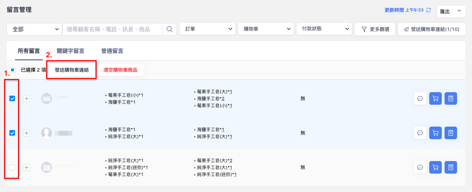Click the message bubble icon in the third row
This screenshot has height=192, width=472.
[x=420, y=167]
